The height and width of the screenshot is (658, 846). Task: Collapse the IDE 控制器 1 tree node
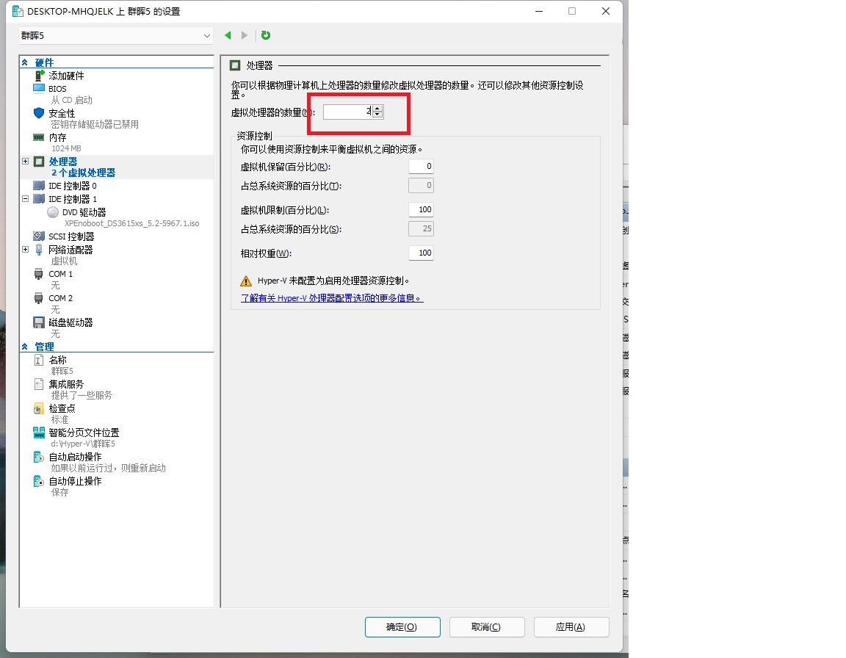pyautogui.click(x=24, y=198)
